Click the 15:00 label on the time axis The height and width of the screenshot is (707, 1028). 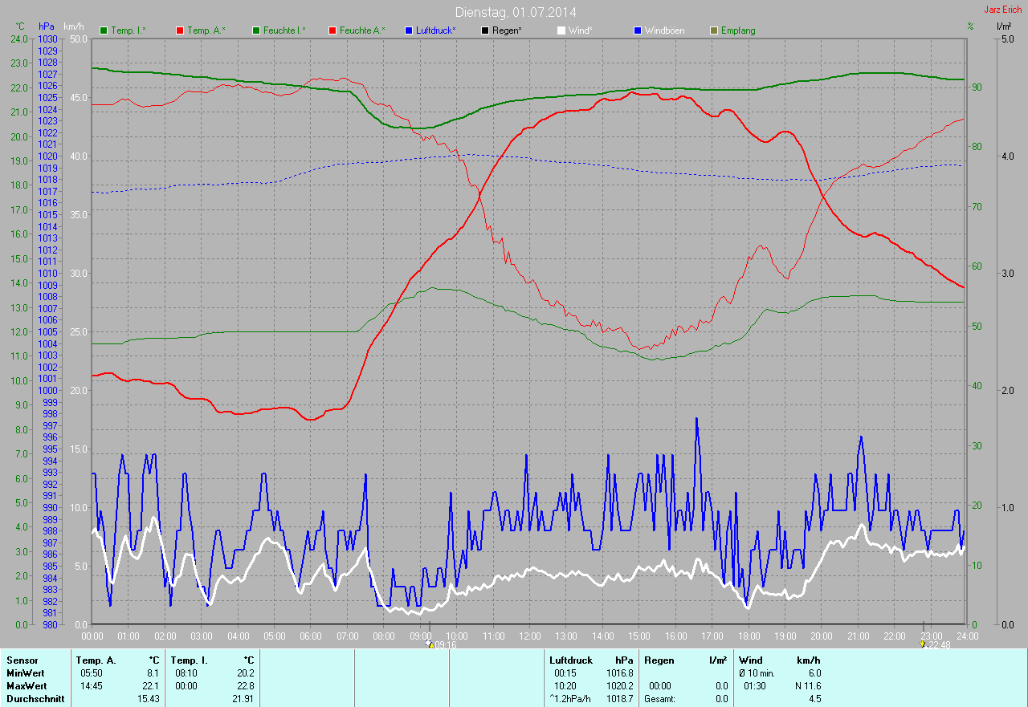click(639, 636)
